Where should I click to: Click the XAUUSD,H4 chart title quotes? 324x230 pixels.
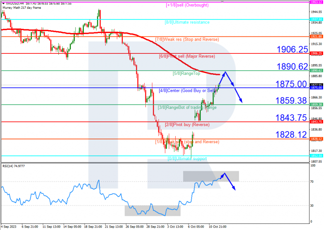39,3
